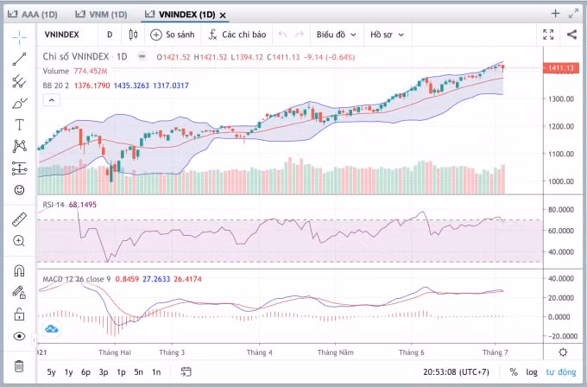
Task: Toggle hide all drawings eye icon
Action: 19,336
